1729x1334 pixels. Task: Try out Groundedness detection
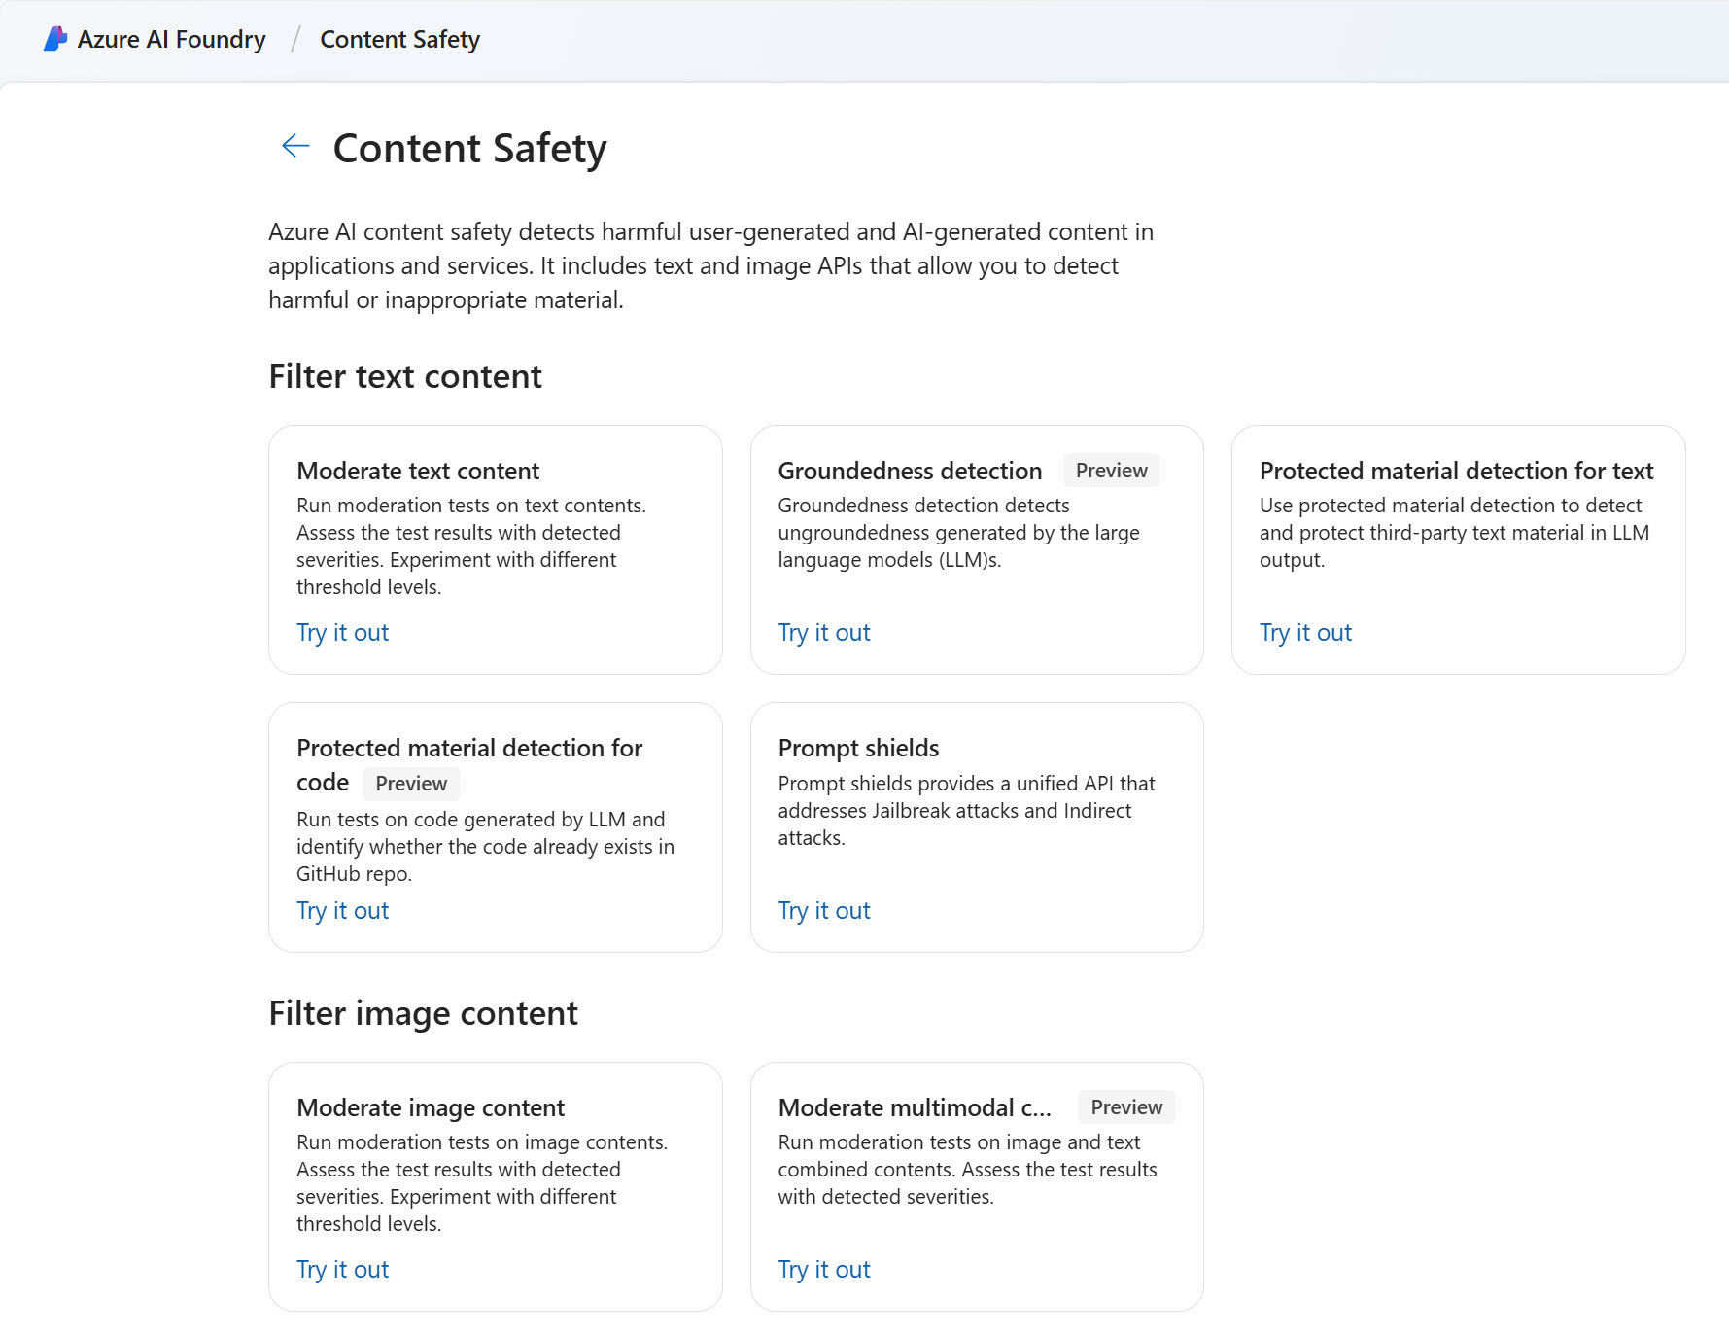click(824, 633)
